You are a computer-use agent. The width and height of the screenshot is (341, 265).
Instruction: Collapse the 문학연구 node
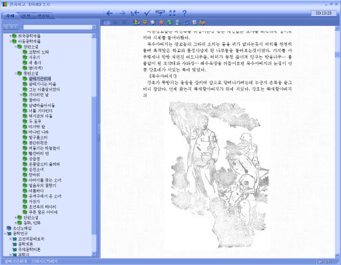5,234
